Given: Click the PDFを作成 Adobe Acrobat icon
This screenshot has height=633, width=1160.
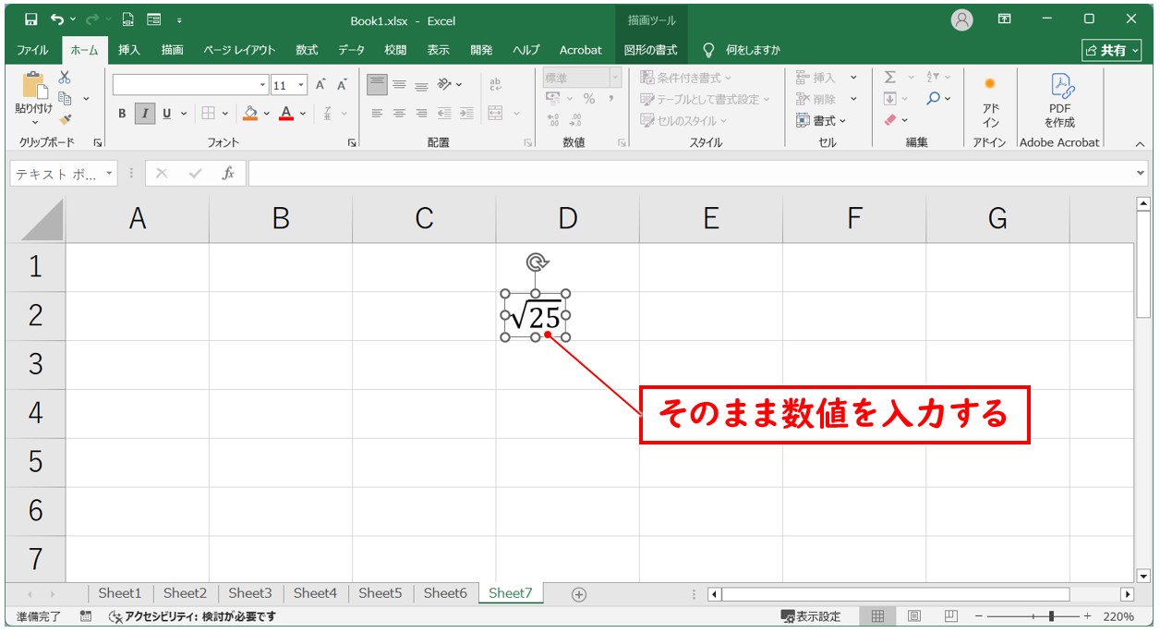Looking at the screenshot, I should pyautogui.click(x=1059, y=102).
